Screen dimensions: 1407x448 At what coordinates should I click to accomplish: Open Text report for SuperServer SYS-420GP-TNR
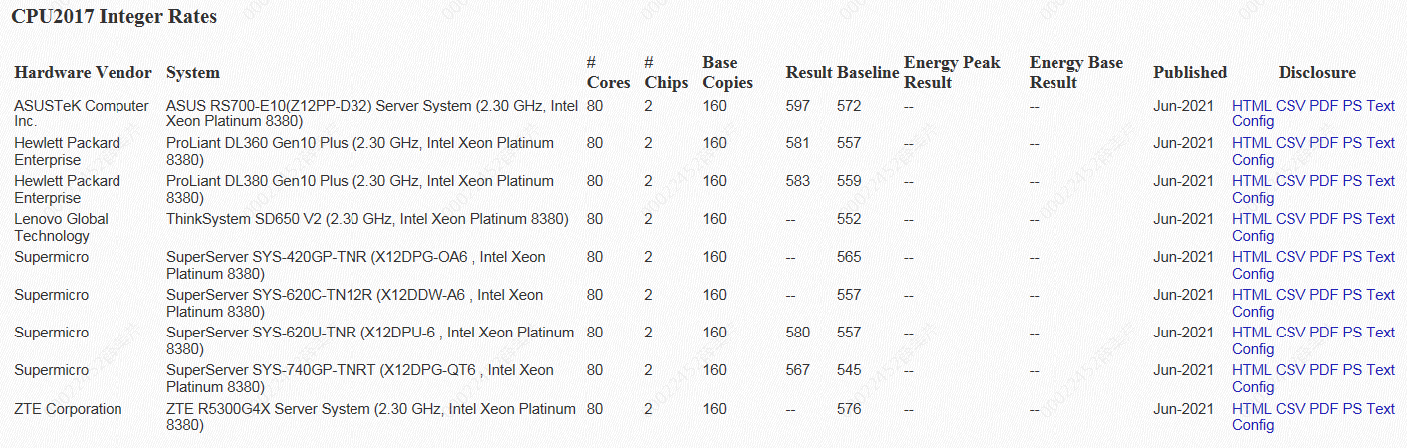pos(1381,257)
